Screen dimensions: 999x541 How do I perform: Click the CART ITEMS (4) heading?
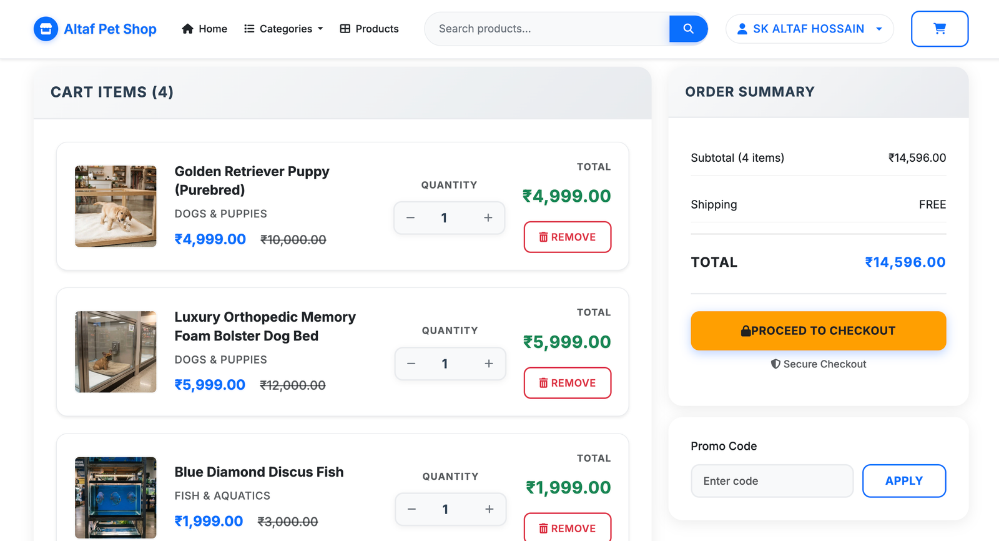(112, 92)
